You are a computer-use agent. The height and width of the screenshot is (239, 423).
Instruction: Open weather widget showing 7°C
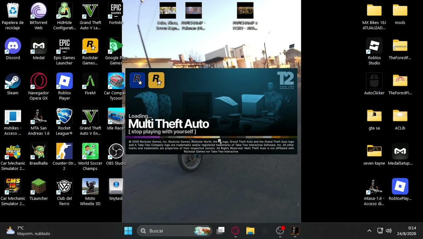pyautogui.click(x=28, y=231)
